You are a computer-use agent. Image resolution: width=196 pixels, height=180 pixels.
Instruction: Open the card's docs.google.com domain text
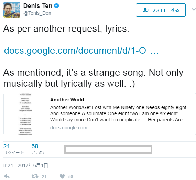[69, 128]
